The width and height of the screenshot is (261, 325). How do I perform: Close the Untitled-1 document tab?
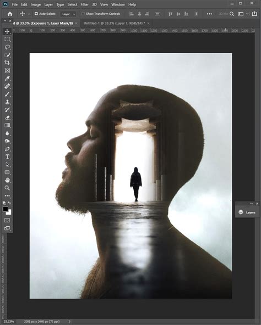point(148,23)
